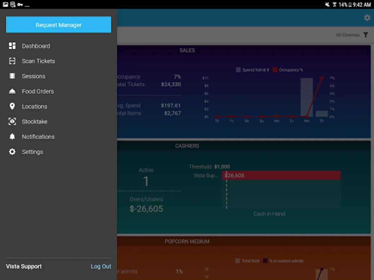The image size is (374, 280).
Task: Click the $24,330 total tickets value
Action: [171, 84]
